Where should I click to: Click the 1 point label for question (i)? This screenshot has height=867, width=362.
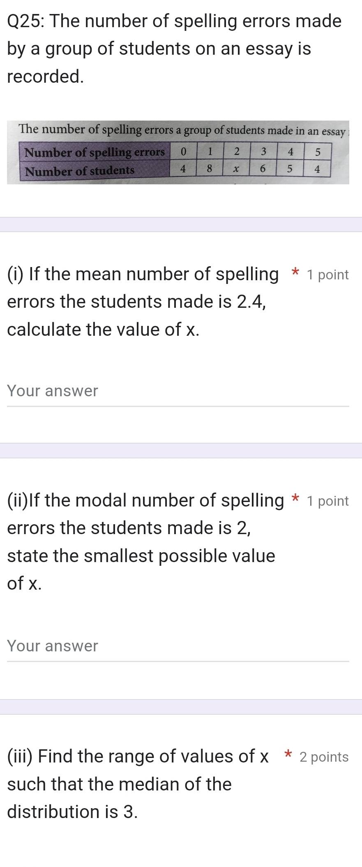coord(327,274)
